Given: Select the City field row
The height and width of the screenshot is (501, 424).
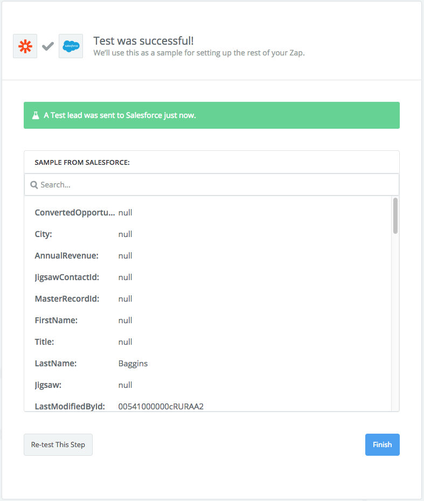Looking at the screenshot, I should click(207, 234).
